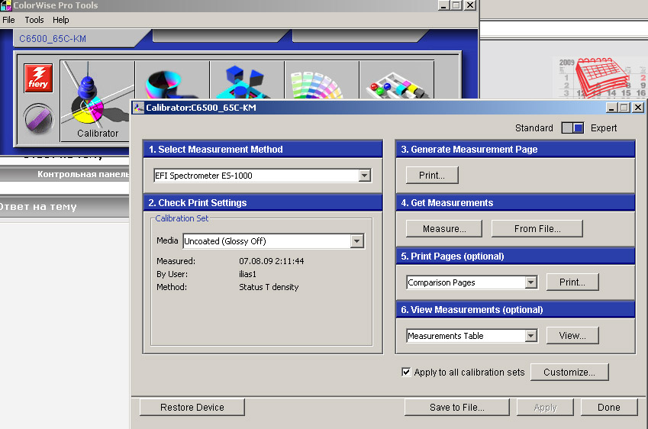Click the Status T density text

click(x=269, y=287)
